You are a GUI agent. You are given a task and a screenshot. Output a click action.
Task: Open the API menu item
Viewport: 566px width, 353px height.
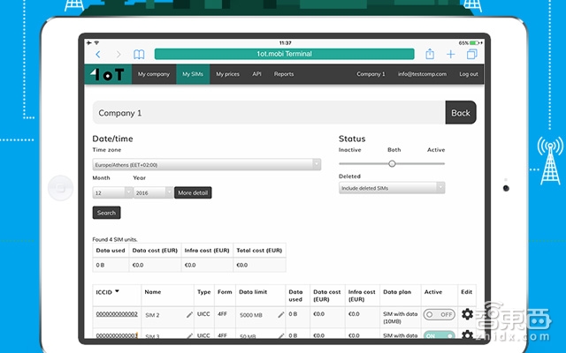[256, 74]
